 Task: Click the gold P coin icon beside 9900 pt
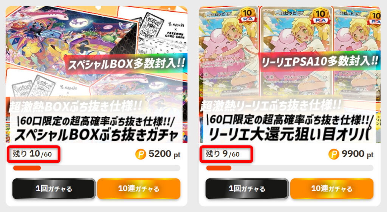click(334, 154)
